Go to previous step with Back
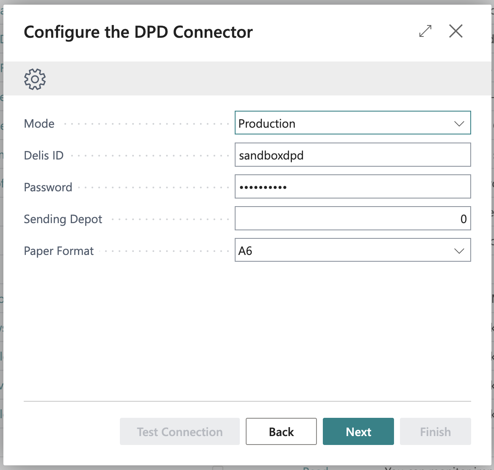 click(281, 431)
